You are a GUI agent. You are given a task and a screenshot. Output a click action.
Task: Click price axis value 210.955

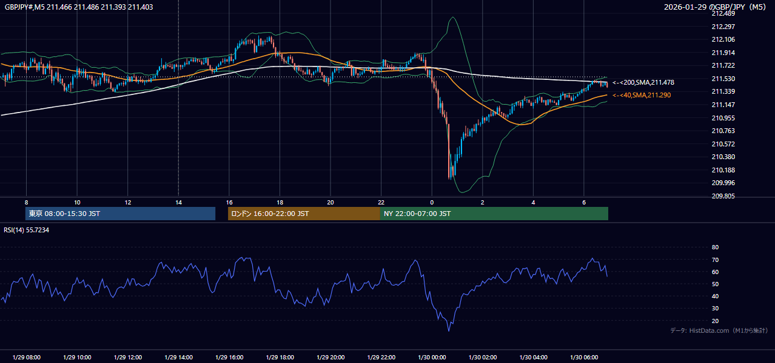click(723, 118)
